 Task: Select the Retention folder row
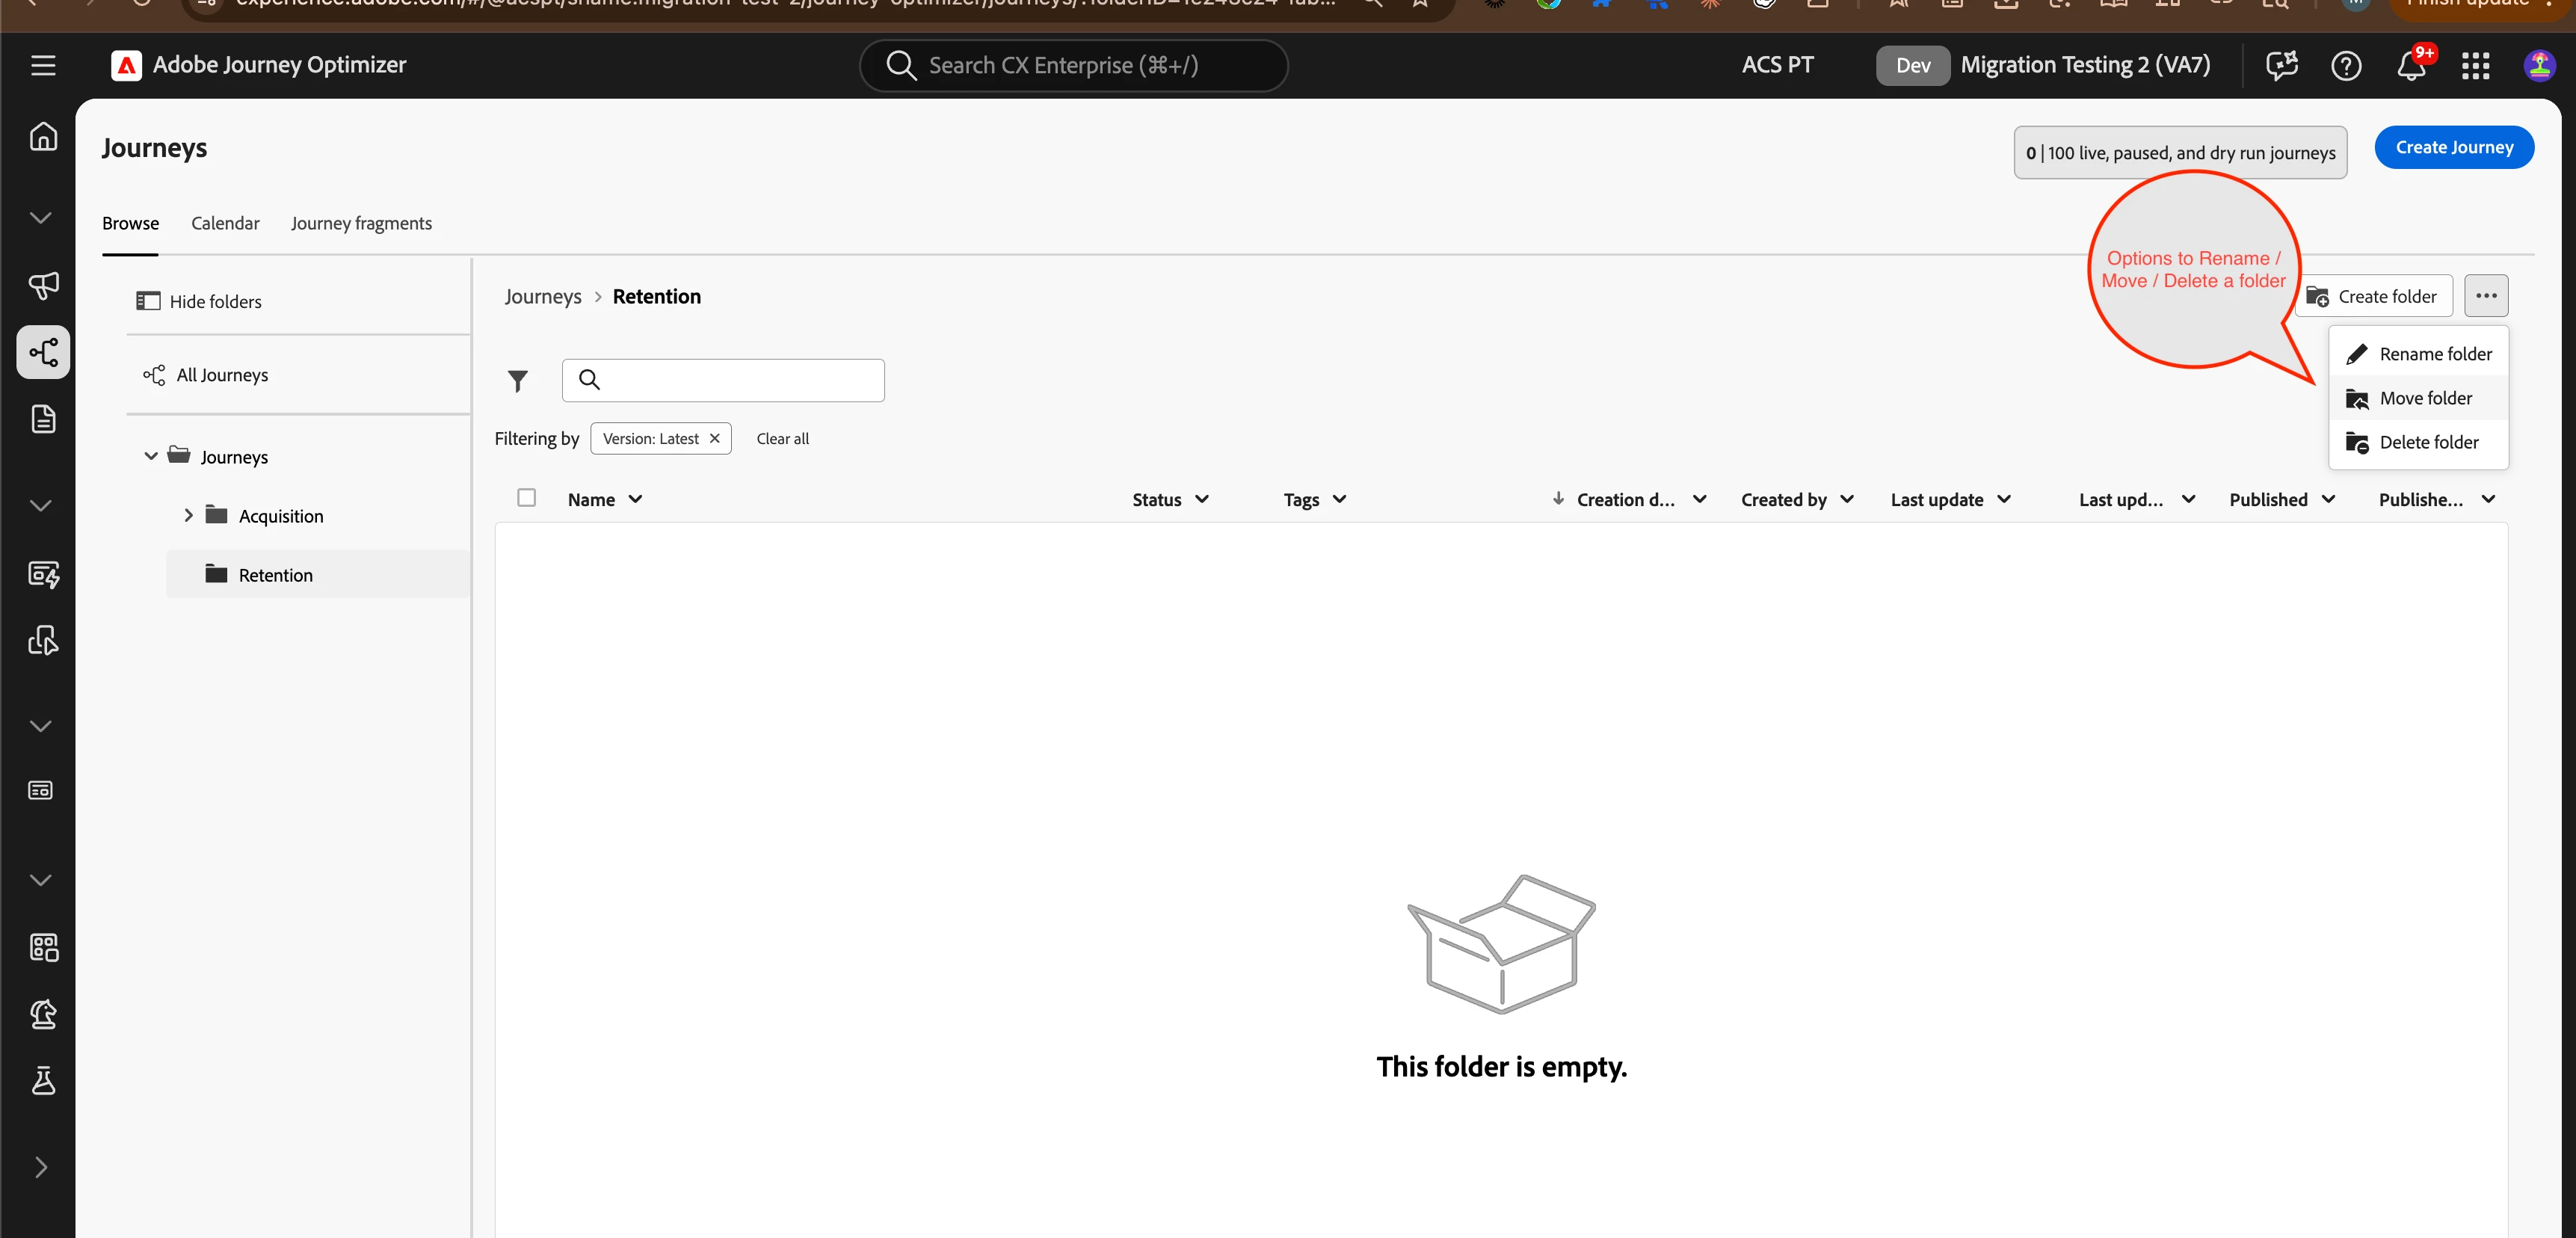(318, 574)
